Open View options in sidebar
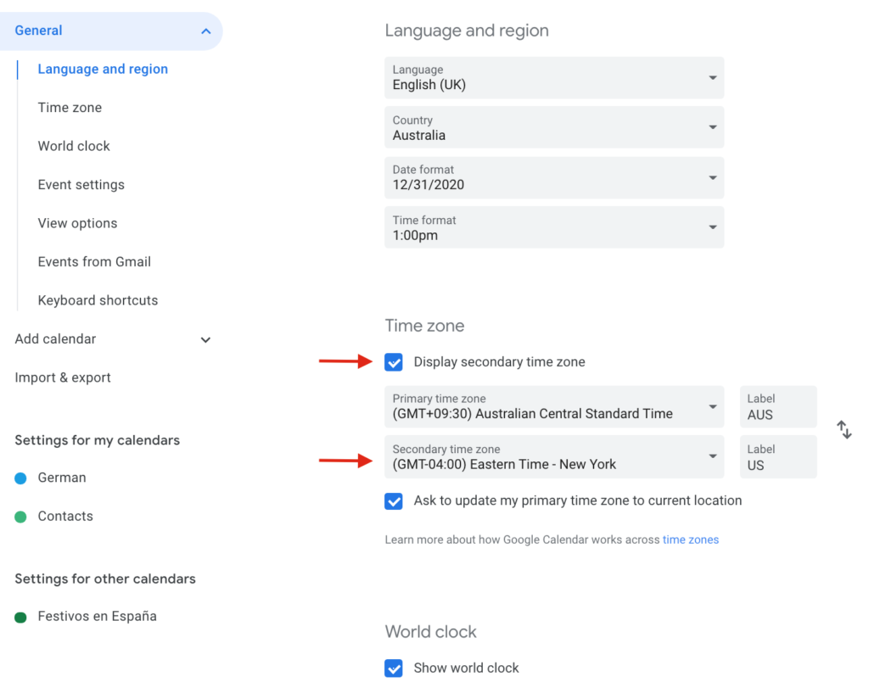This screenshot has height=699, width=869. (x=77, y=223)
